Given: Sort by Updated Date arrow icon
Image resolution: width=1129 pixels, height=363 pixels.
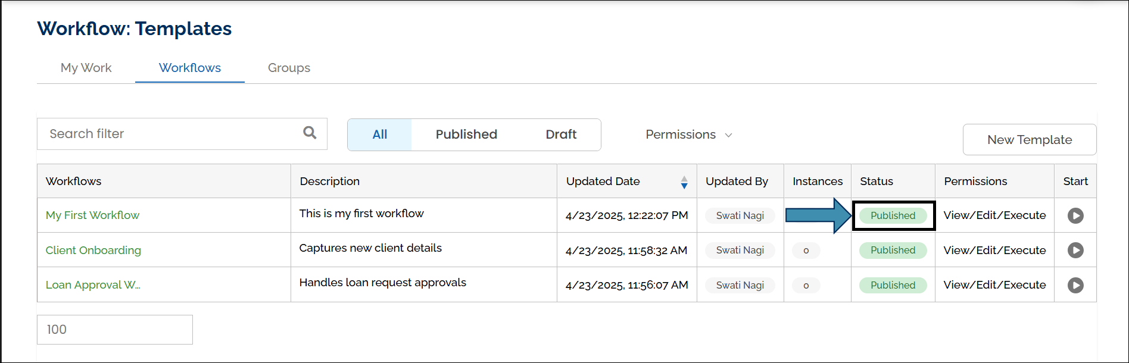Looking at the screenshot, I should [x=684, y=182].
